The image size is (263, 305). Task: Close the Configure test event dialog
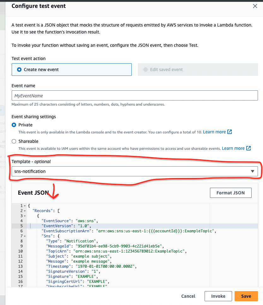coord(255,6)
